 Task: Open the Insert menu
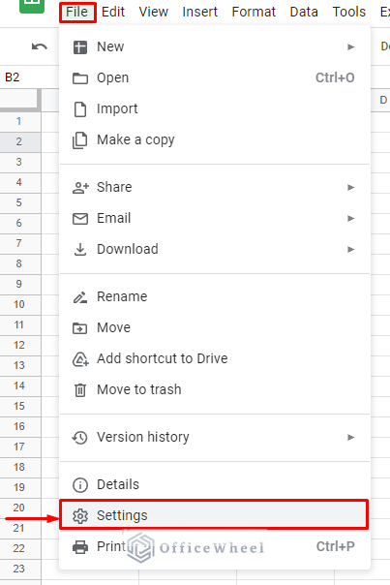200,12
